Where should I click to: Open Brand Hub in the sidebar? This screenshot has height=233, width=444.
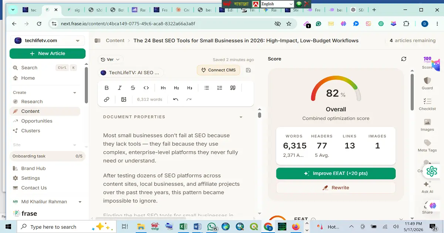coord(29,169)
